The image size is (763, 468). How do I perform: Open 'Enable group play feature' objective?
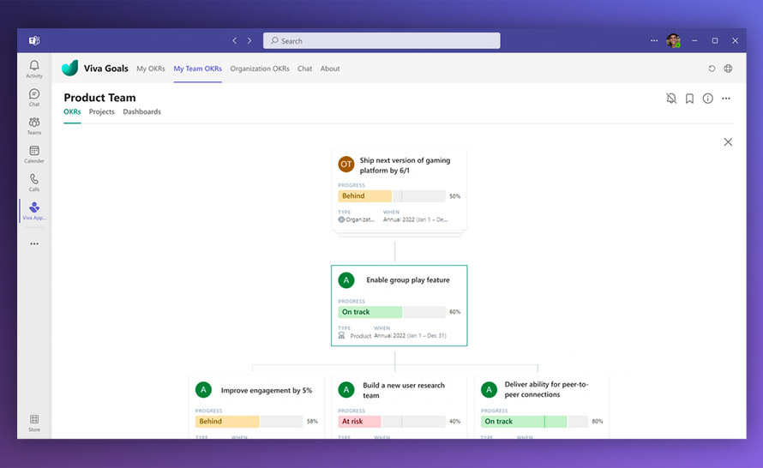pos(408,280)
